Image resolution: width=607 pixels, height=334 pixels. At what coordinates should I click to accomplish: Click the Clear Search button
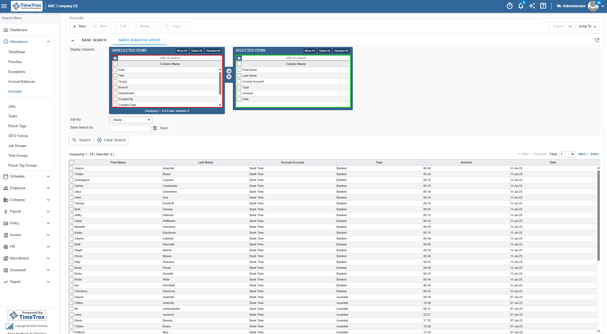pos(111,140)
